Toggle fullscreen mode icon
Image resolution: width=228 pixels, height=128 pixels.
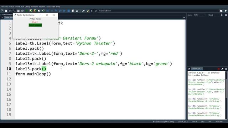point(77,11)
